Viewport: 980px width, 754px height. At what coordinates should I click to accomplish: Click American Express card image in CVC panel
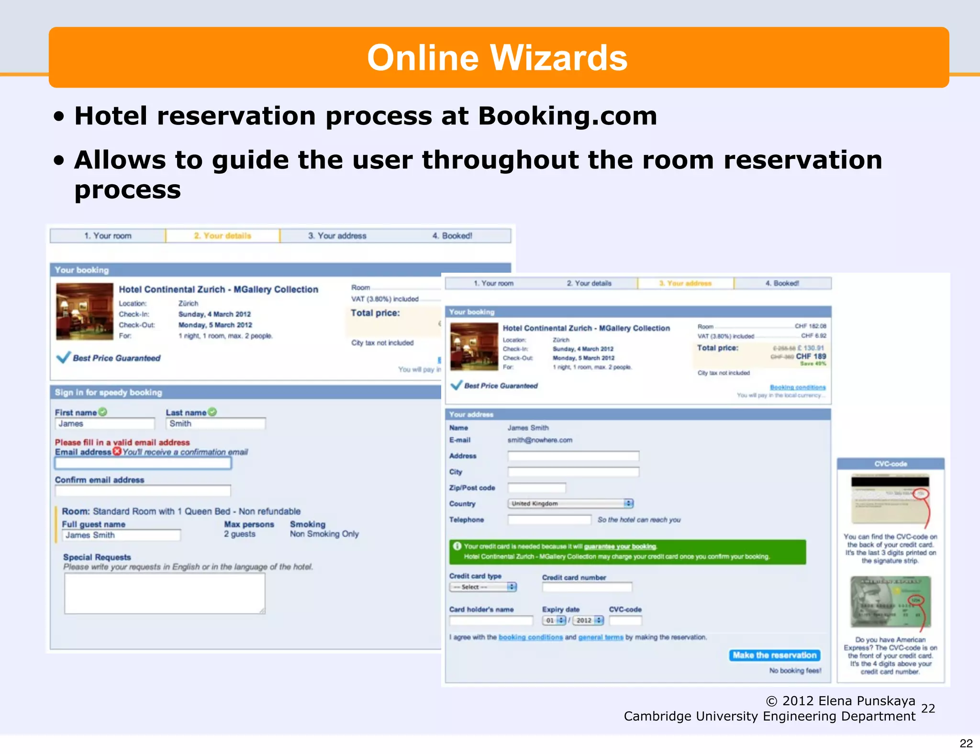point(890,601)
